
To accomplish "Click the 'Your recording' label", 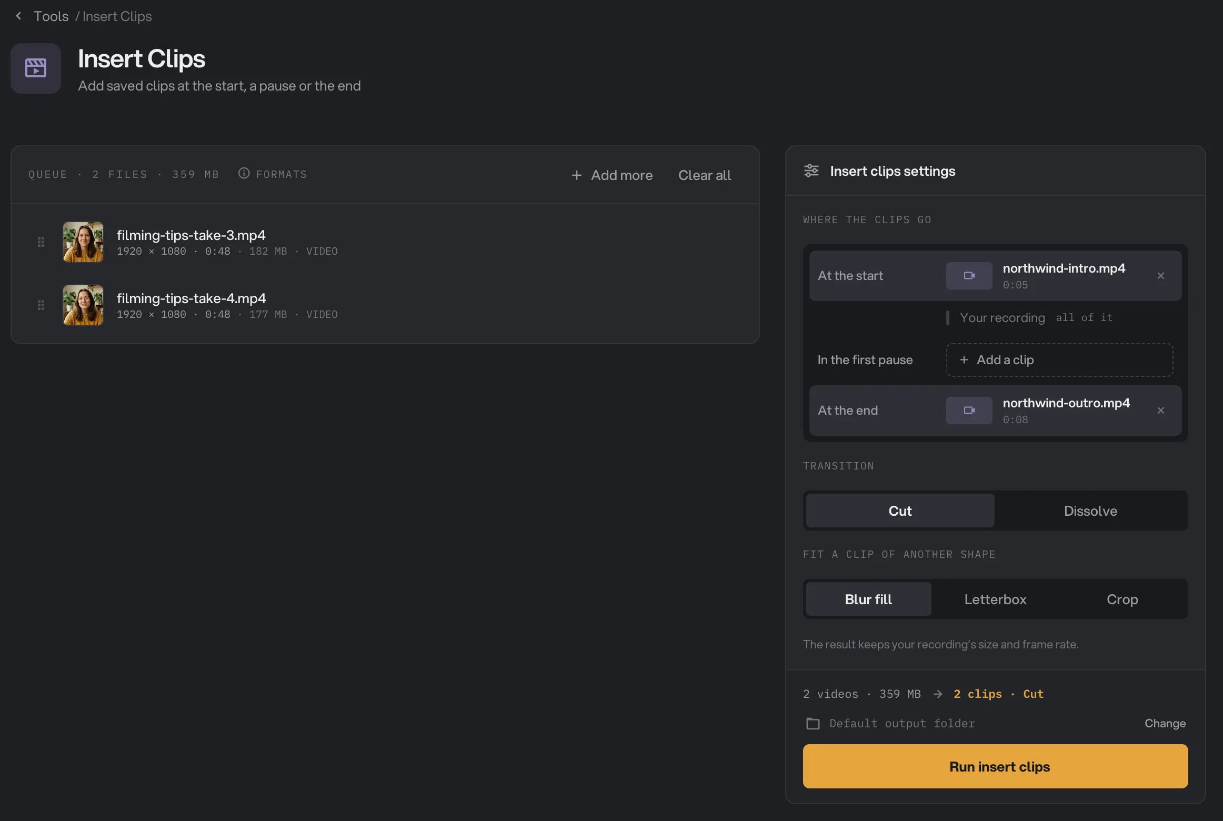I will click(1002, 318).
